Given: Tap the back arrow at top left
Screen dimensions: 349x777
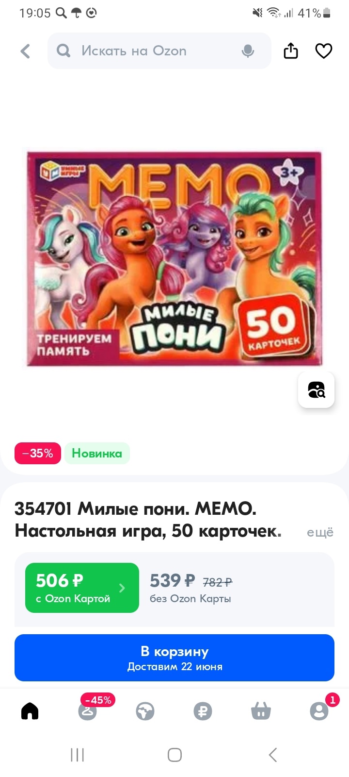Looking at the screenshot, I should coord(25,51).
